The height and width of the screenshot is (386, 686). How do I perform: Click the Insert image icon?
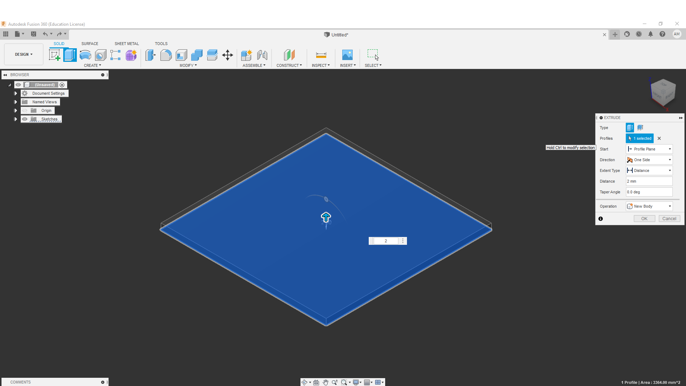(347, 55)
